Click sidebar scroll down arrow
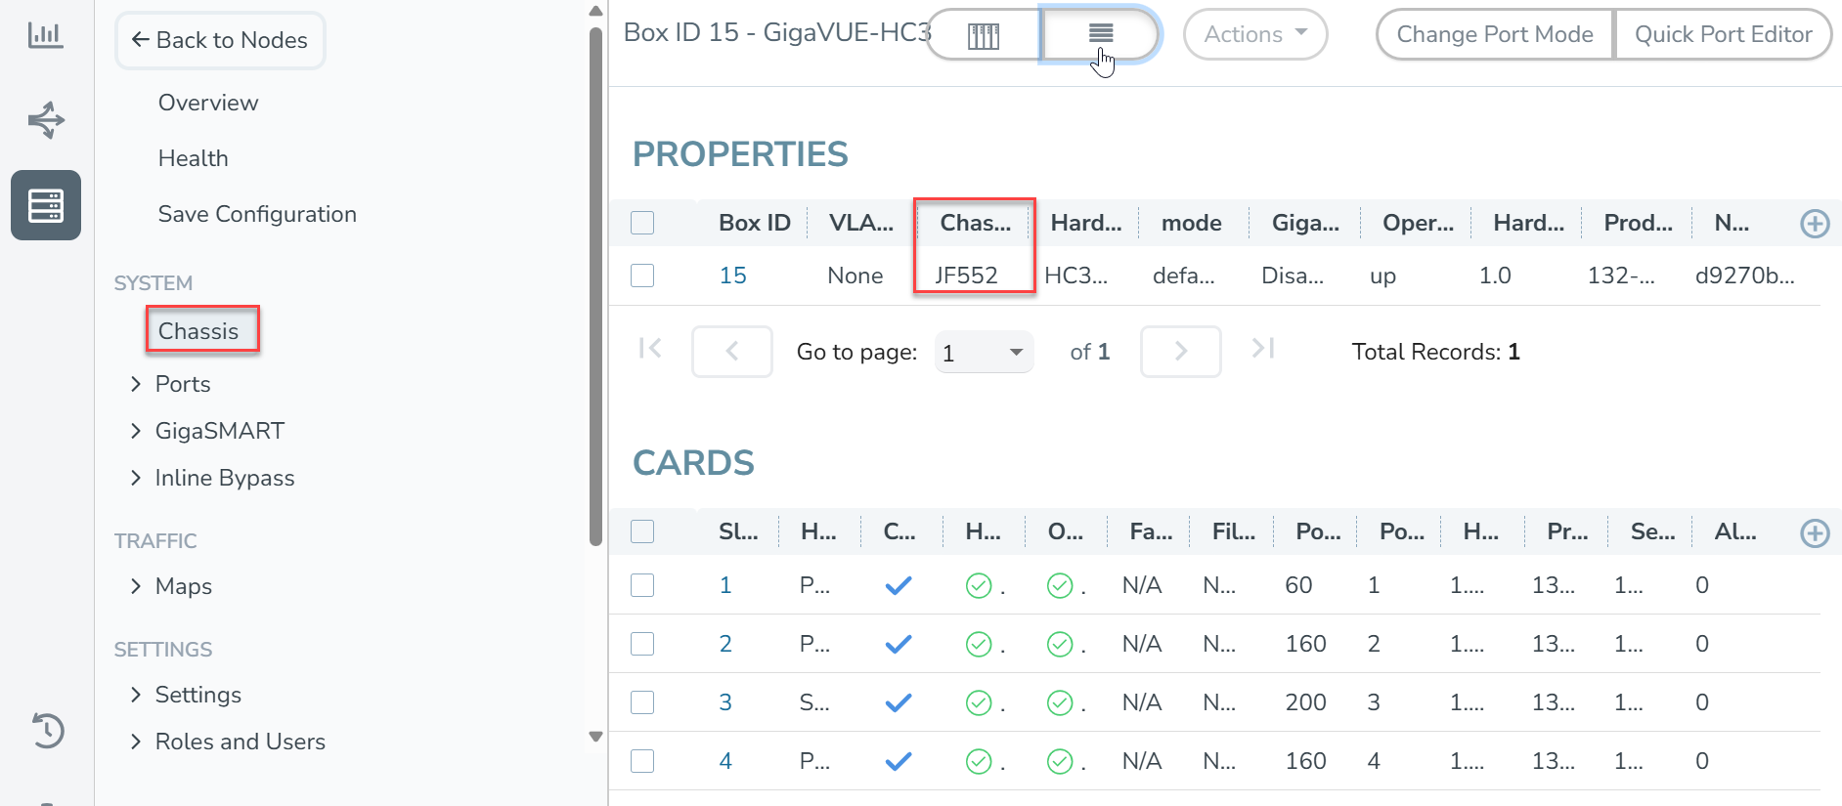1842x806 pixels. (596, 737)
